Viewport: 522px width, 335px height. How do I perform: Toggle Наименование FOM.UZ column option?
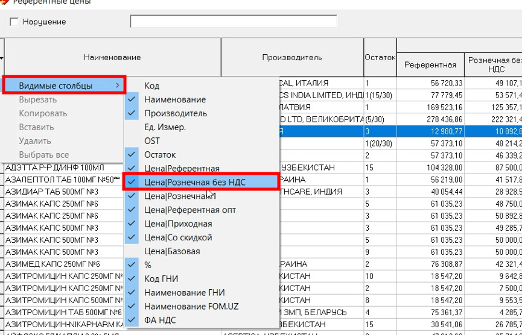202,306
